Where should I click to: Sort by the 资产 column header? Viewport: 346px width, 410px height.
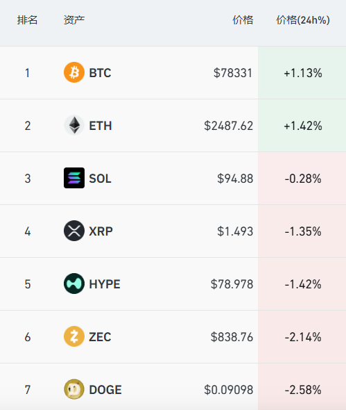click(x=74, y=20)
